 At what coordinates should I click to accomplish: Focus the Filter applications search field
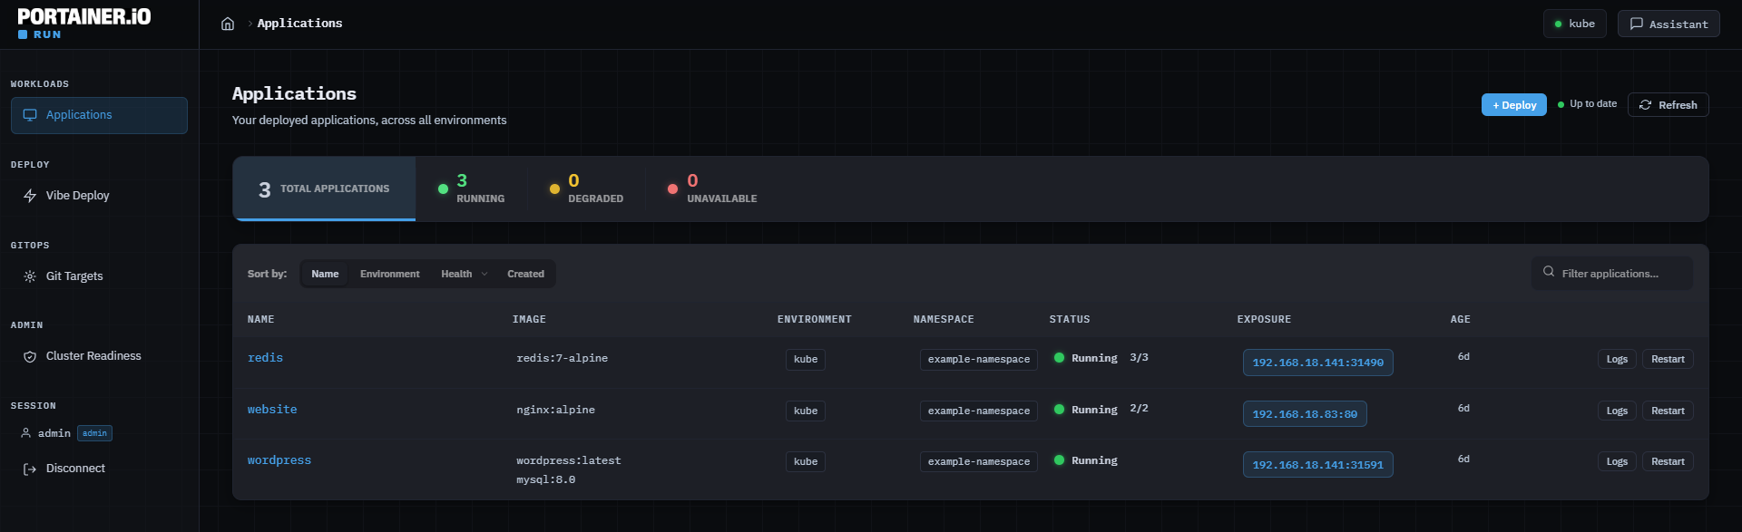point(1612,274)
